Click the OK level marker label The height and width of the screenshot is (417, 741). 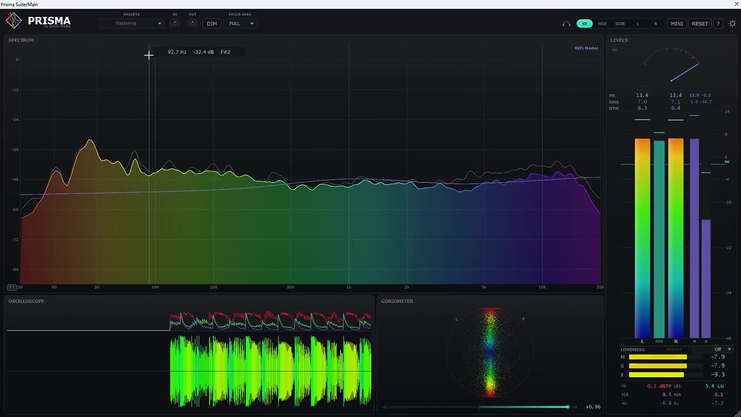[727, 162]
